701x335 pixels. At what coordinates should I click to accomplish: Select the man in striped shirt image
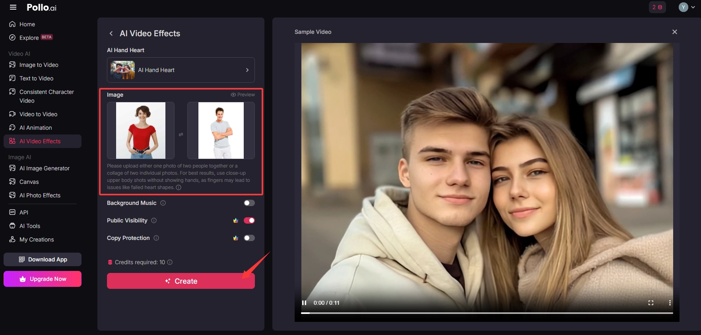pos(221,130)
